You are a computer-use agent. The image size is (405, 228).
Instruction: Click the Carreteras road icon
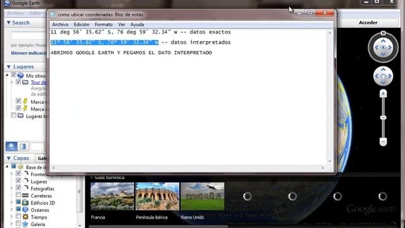tap(25, 196)
